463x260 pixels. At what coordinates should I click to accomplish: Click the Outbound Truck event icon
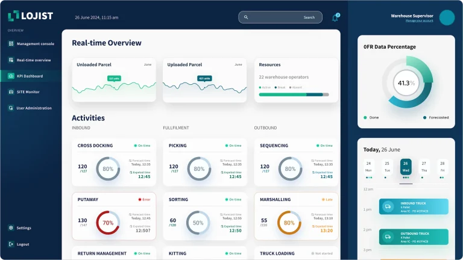coord(388,237)
